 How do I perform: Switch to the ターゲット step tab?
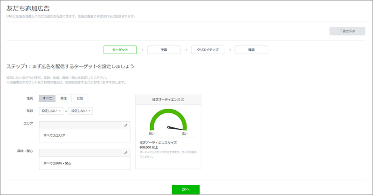[x=120, y=49]
